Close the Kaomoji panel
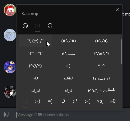 [117, 10]
